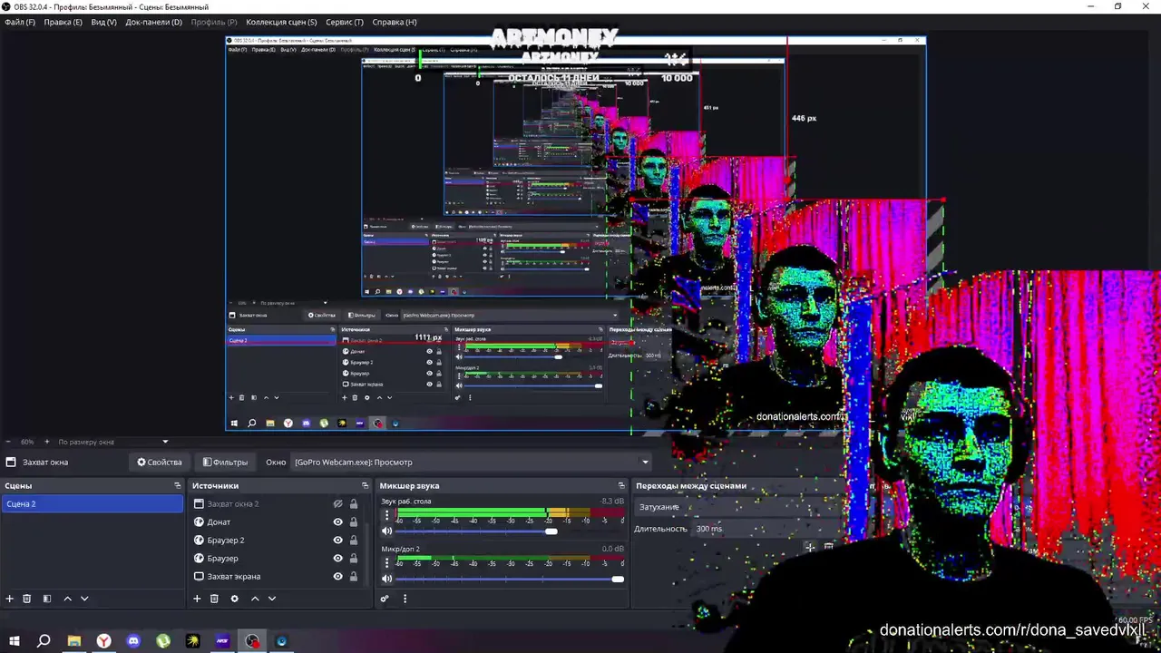Open audio mixer menu three-dots at bottom

405,599
